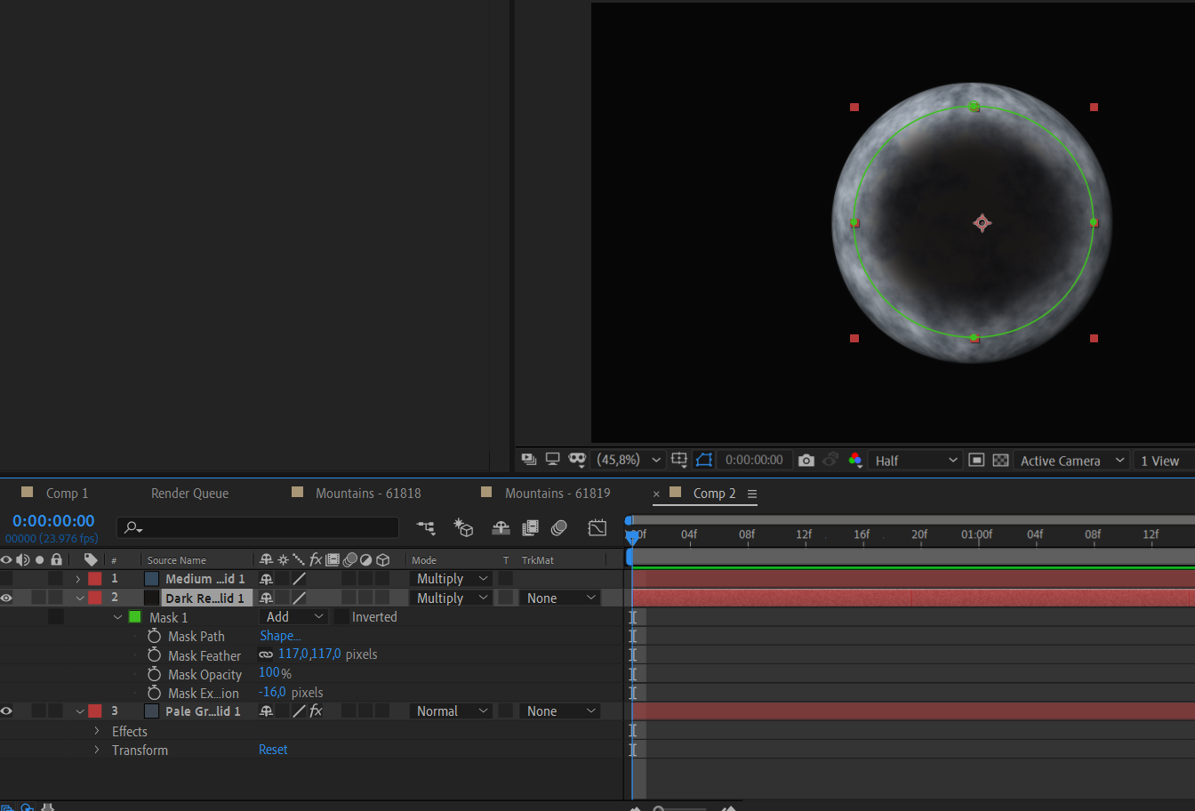
Task: Open blending mode dropdown of Dark Red Solid layer
Action: 452,598
